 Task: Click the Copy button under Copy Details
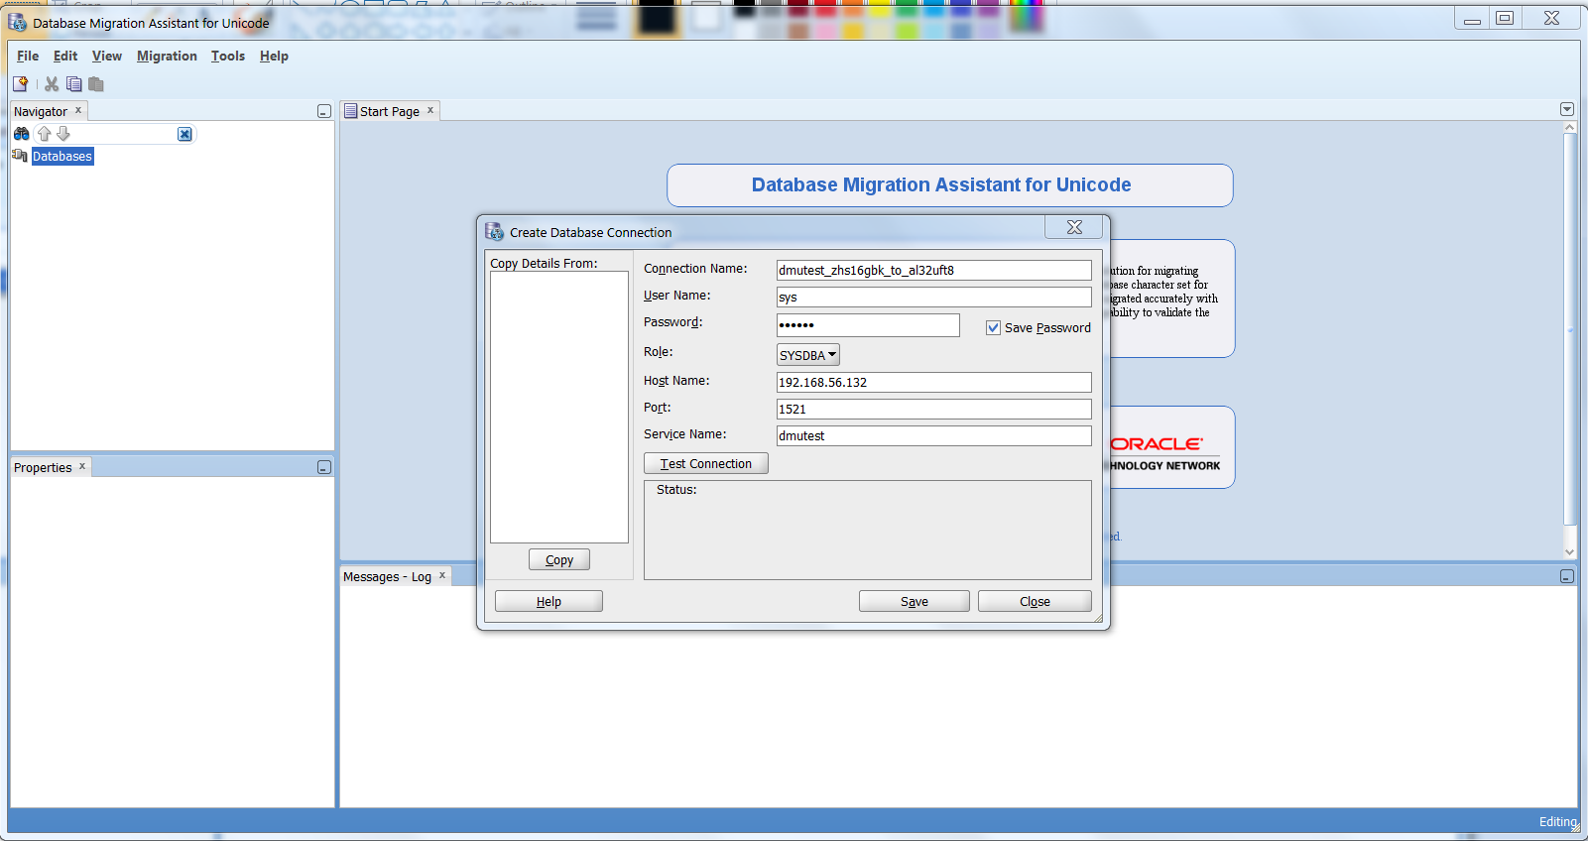point(559,559)
